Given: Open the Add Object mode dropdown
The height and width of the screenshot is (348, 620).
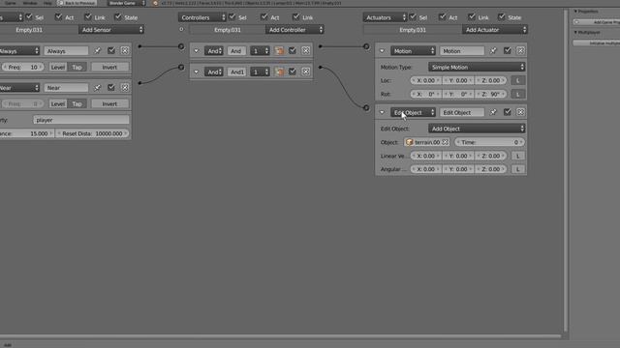Looking at the screenshot, I should 477,129.
